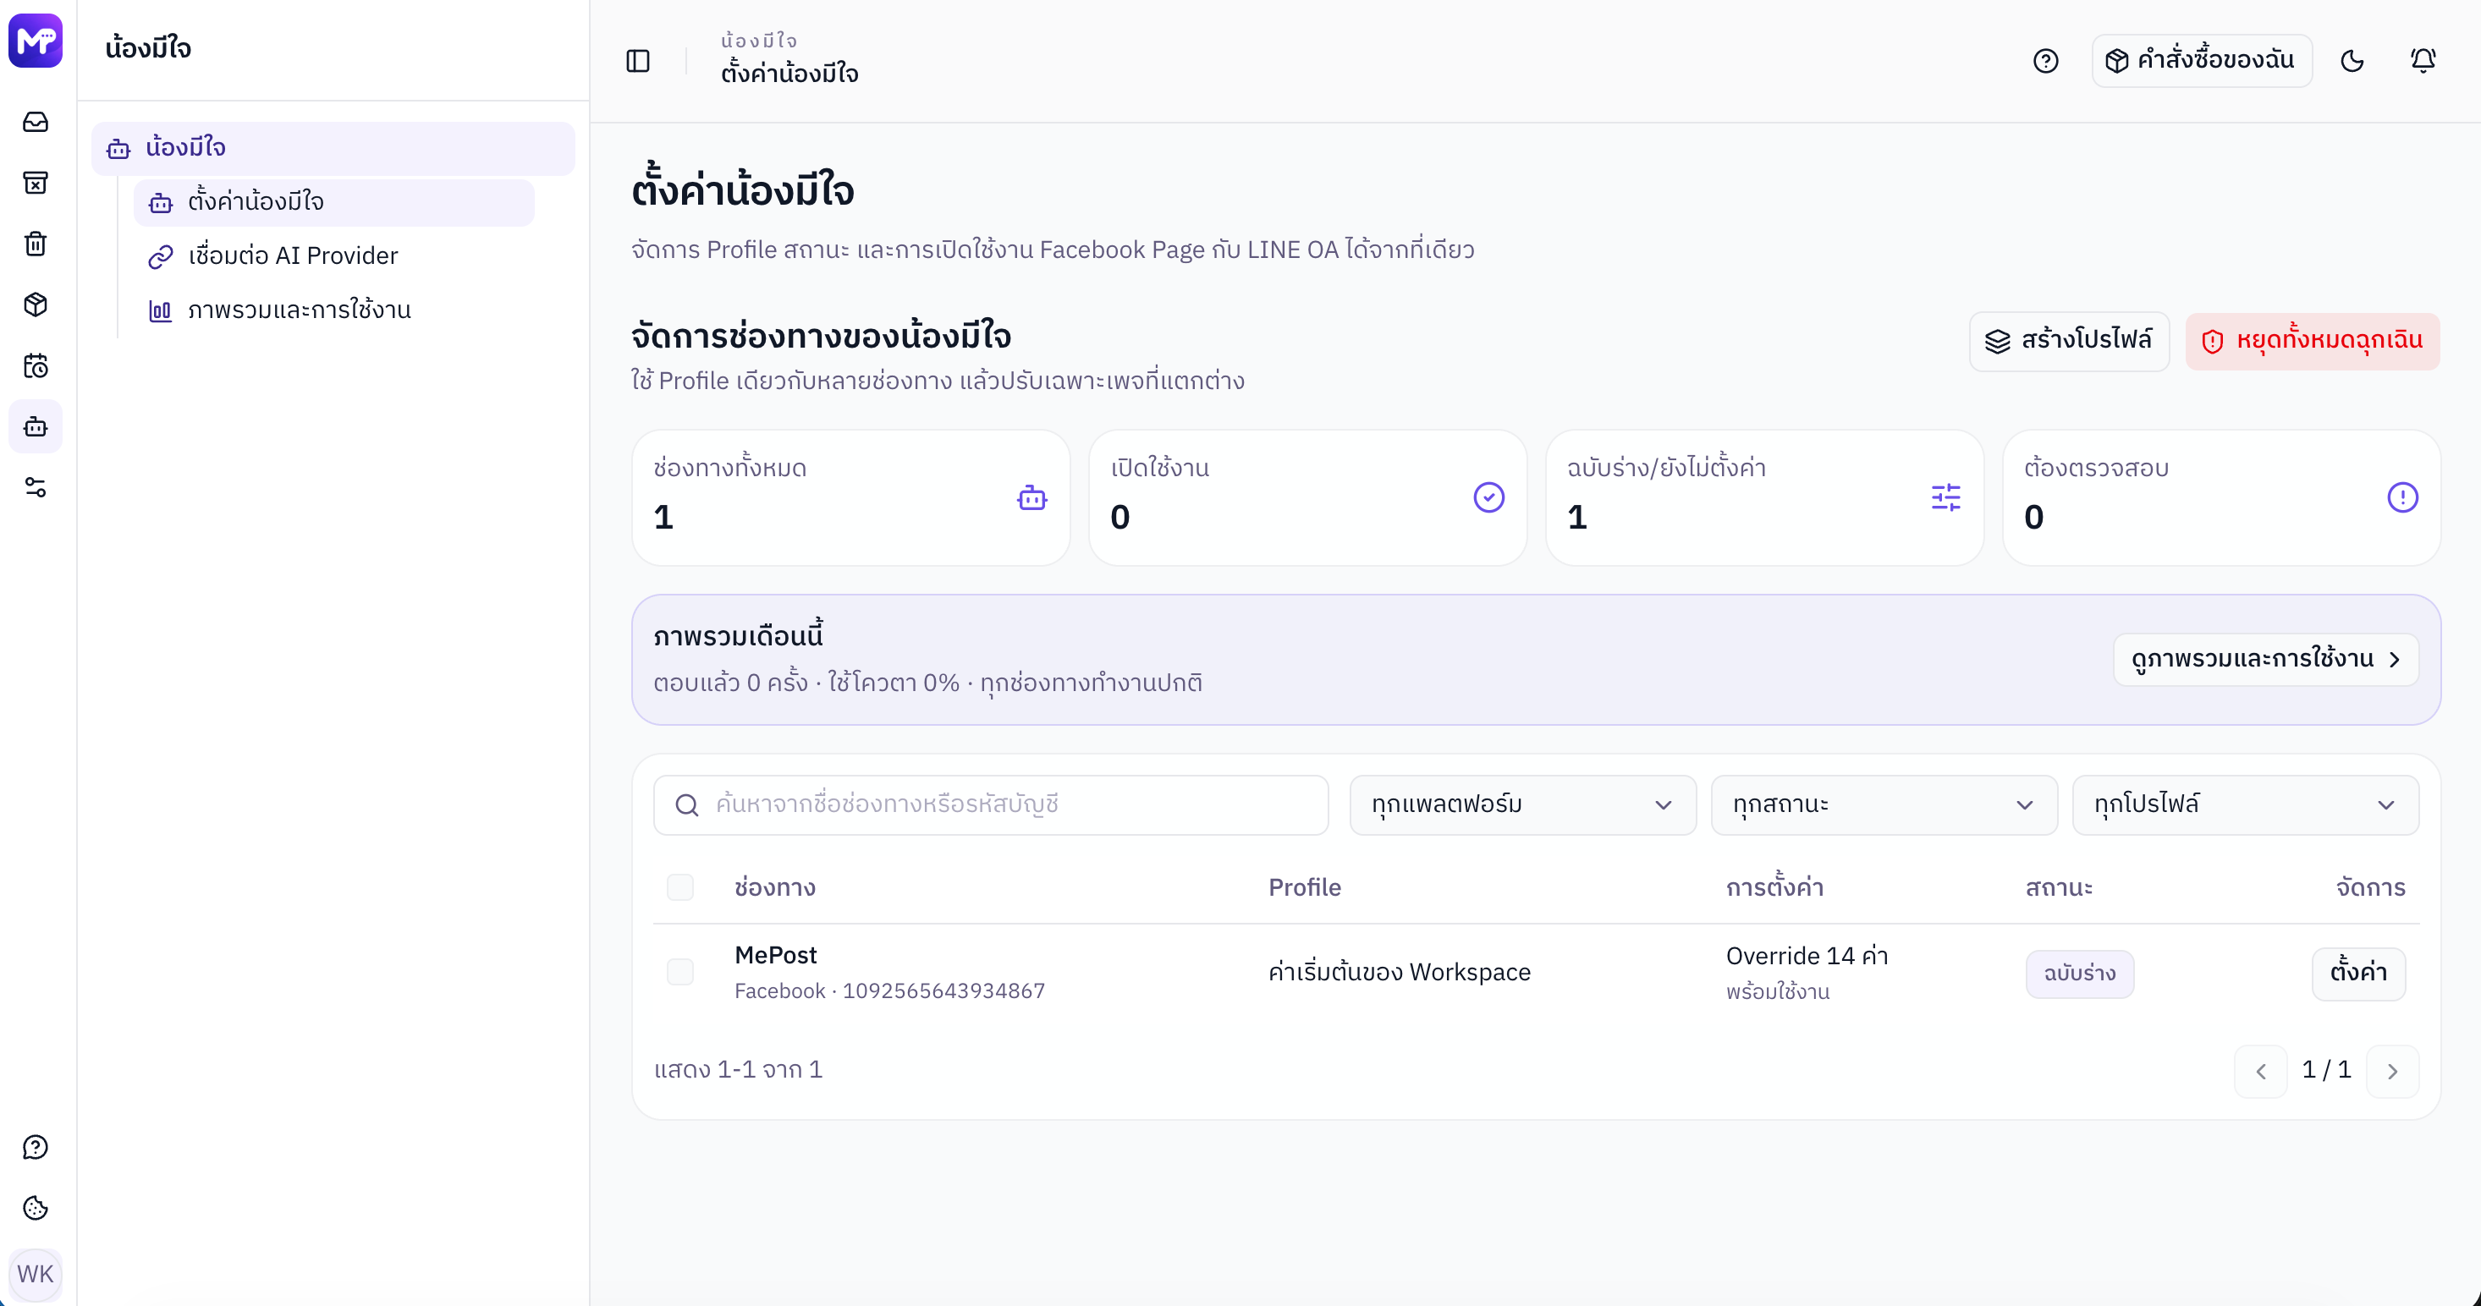Open คำสั่งซื้อของฉัน orders button
This screenshot has width=2481, height=1306.
click(2202, 61)
